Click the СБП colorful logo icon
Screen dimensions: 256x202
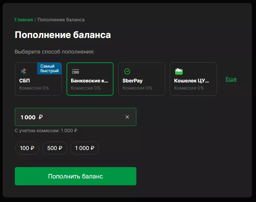tap(24, 71)
